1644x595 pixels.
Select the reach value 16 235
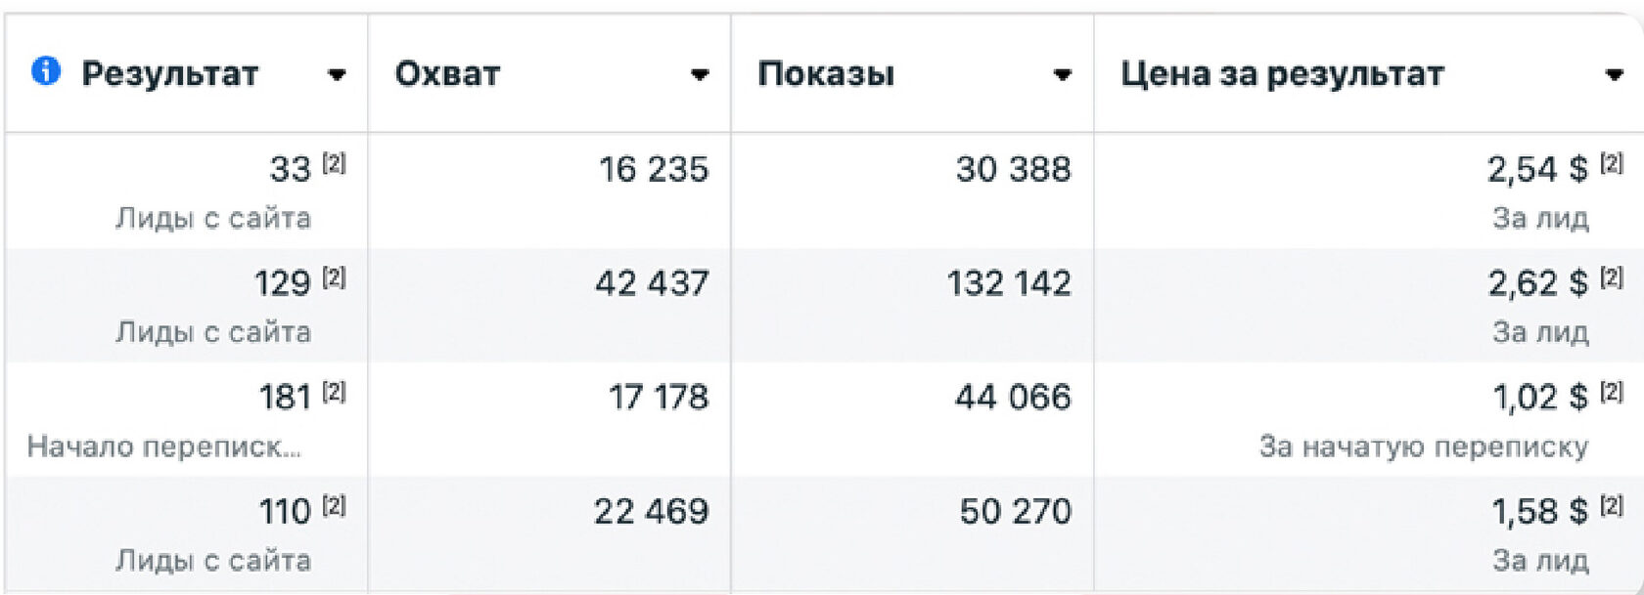coord(654,169)
